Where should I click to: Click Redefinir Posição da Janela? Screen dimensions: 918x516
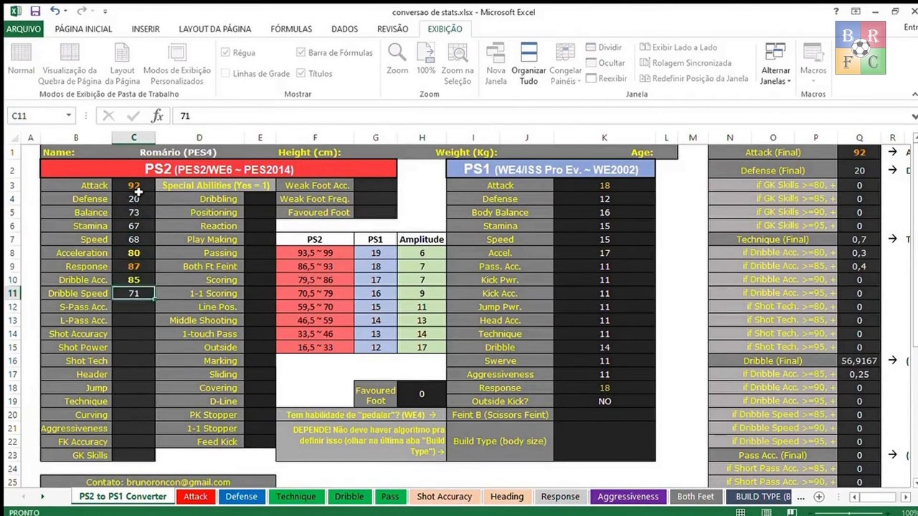[x=694, y=79]
